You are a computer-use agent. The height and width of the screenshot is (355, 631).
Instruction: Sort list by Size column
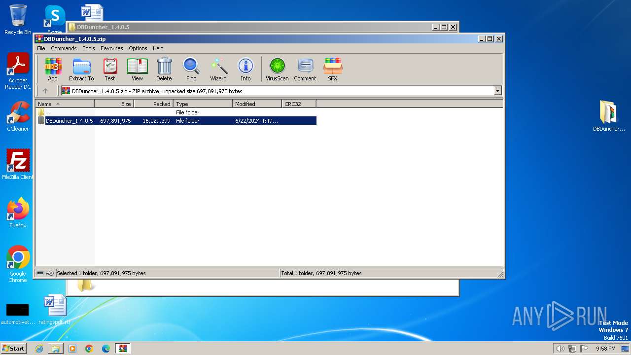(x=114, y=104)
